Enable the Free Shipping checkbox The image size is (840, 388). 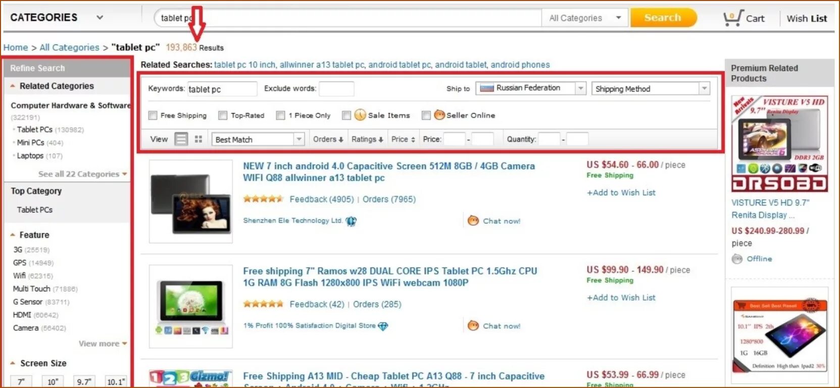click(x=153, y=116)
